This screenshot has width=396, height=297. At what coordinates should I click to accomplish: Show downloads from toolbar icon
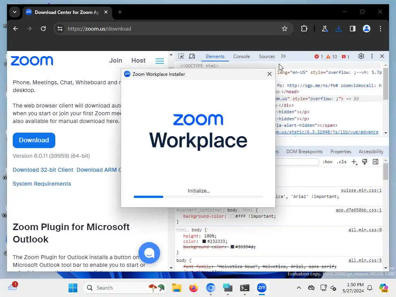(339, 29)
